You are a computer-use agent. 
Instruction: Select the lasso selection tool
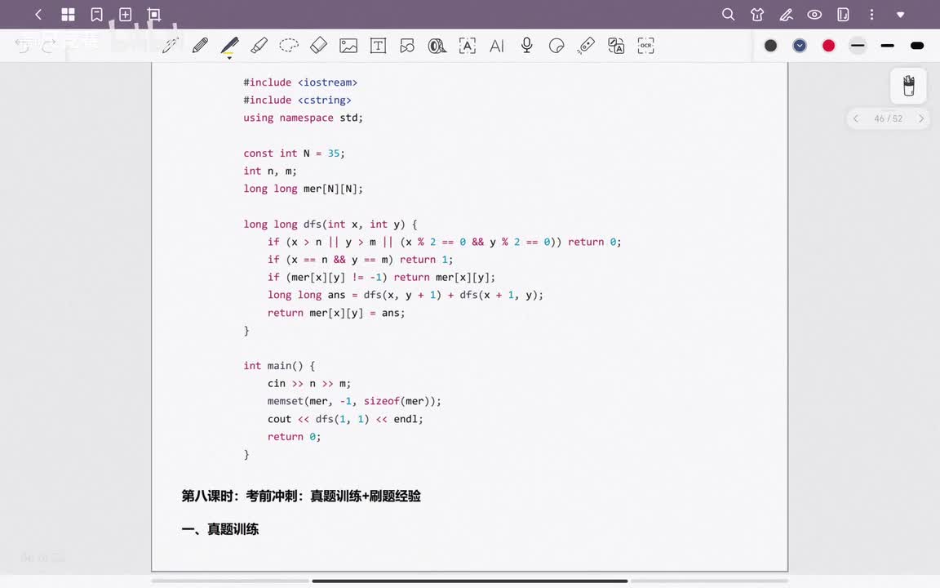point(289,46)
